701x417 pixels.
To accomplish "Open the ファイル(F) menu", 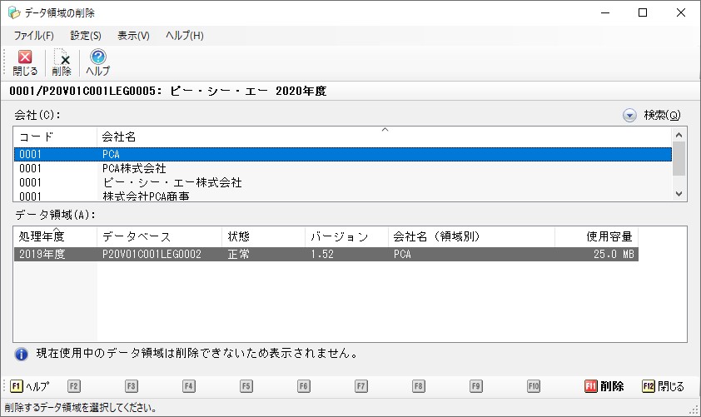I will 33,36.
